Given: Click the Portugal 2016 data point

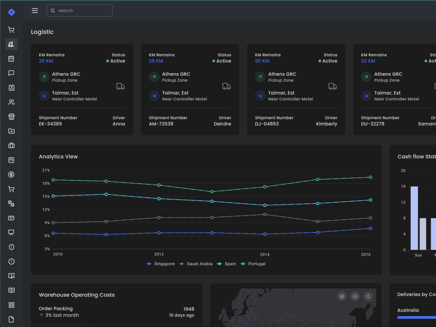Looking at the screenshot, I should click(x=371, y=177).
